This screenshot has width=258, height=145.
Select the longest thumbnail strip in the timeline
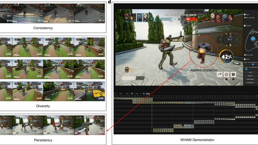pos(184,102)
